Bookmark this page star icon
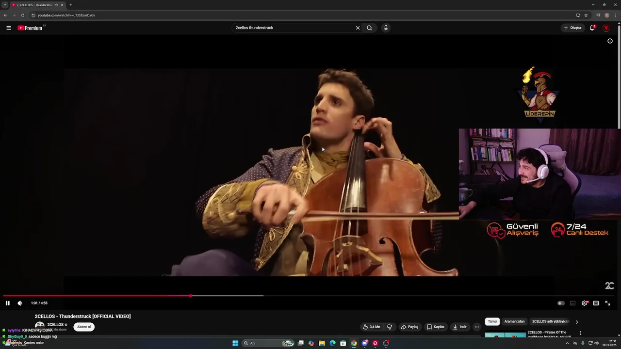621x349 pixels. pyautogui.click(x=586, y=15)
